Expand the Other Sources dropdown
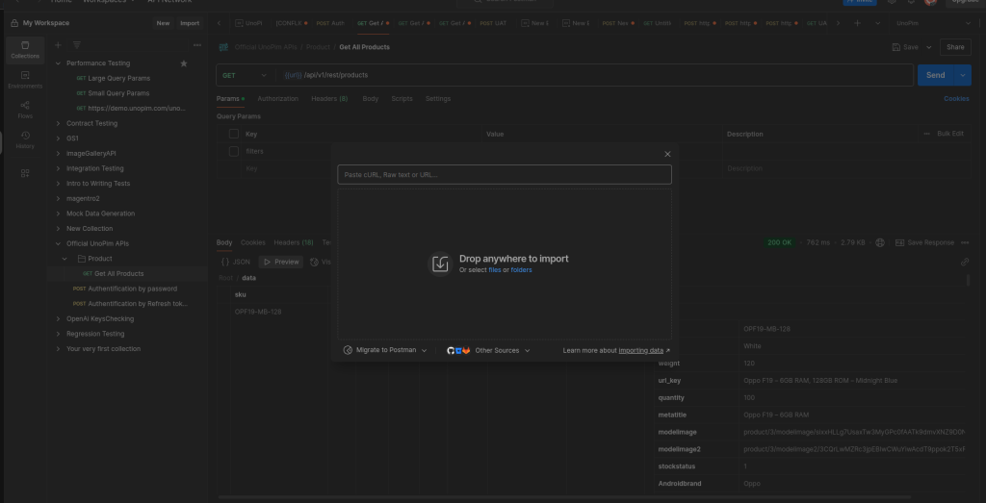The height and width of the screenshot is (503, 986). [501, 350]
